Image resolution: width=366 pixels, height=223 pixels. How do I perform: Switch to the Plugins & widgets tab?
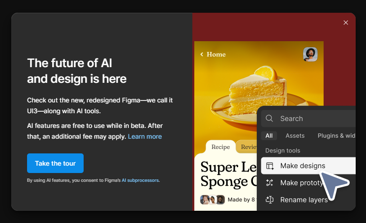point(336,136)
